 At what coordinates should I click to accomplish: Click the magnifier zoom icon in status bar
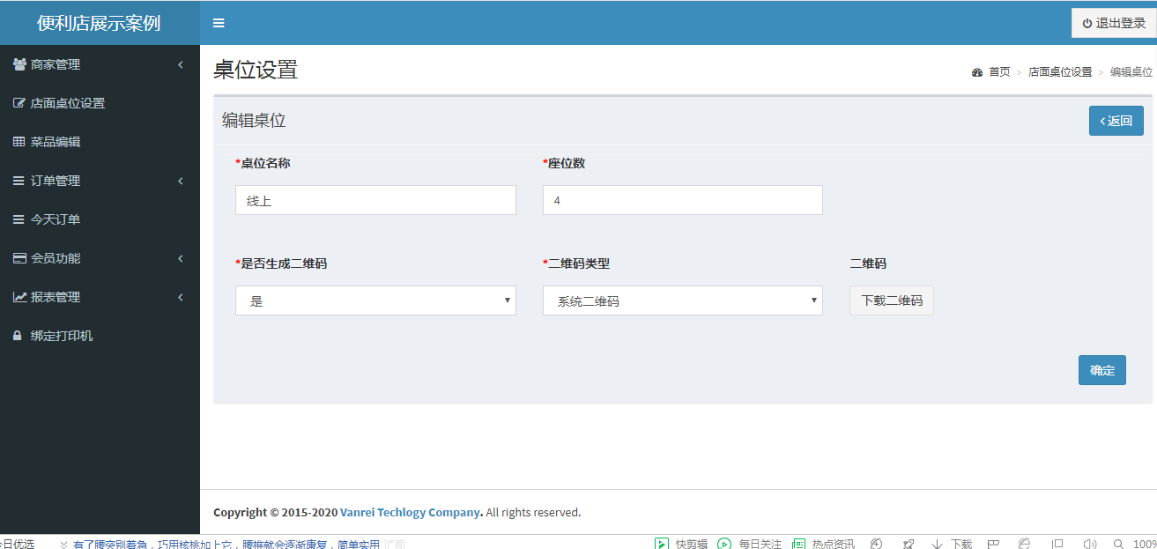1118,544
